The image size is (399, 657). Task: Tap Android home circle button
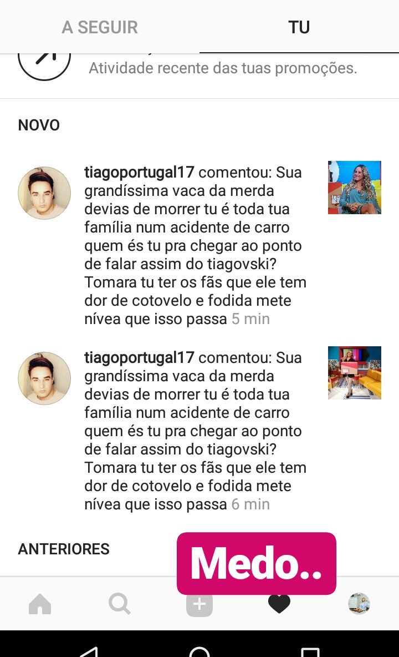[x=199, y=650]
